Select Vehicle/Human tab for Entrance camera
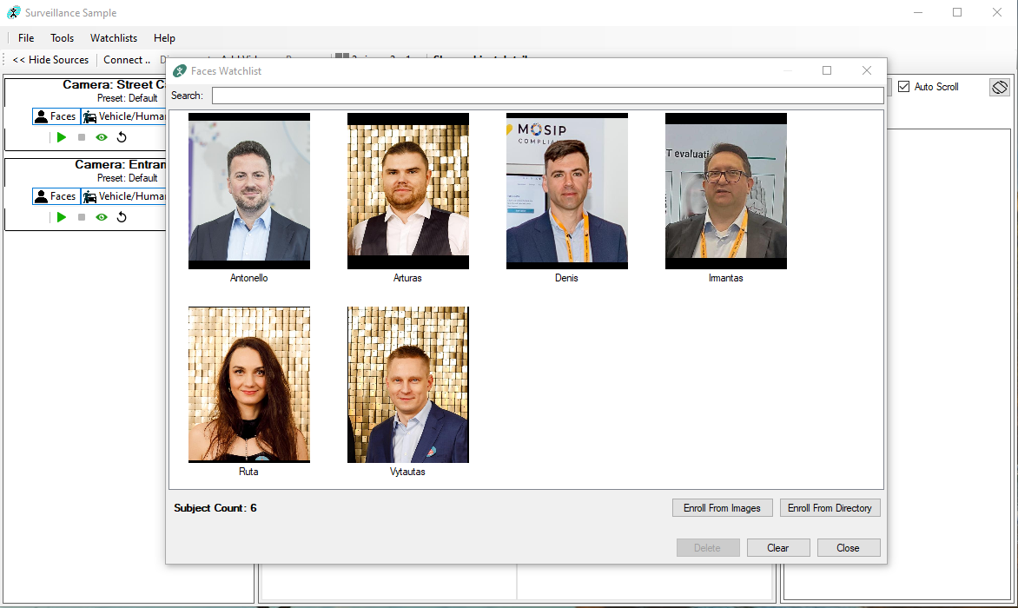This screenshot has width=1018, height=608. [x=123, y=196]
